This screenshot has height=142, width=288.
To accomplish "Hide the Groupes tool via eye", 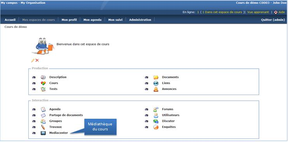I will (34, 121).
